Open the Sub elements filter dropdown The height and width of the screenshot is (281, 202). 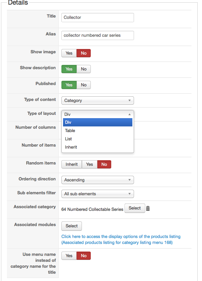click(97, 194)
